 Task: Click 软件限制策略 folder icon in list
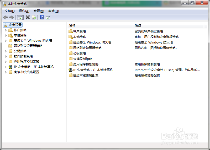coord(71,59)
